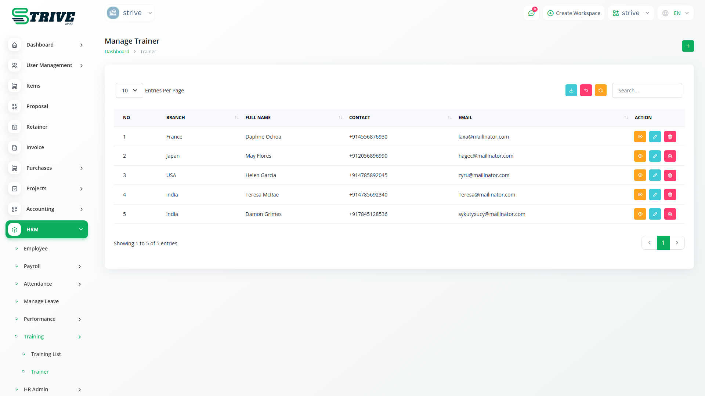Open Employee menu item under HRM
705x396 pixels.
point(36,249)
